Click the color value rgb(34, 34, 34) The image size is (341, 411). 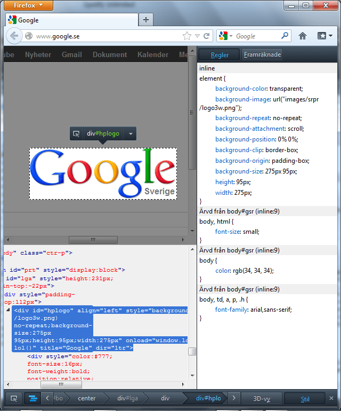(252, 271)
